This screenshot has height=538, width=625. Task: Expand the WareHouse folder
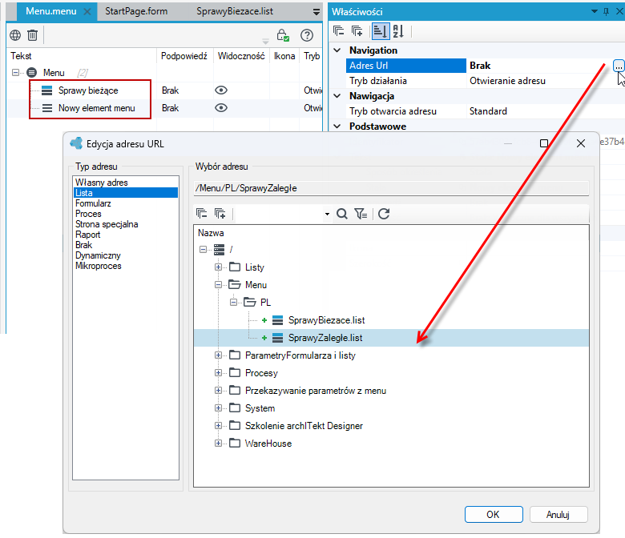coord(218,444)
